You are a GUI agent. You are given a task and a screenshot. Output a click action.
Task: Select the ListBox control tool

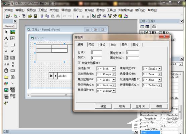click(x=12, y=58)
